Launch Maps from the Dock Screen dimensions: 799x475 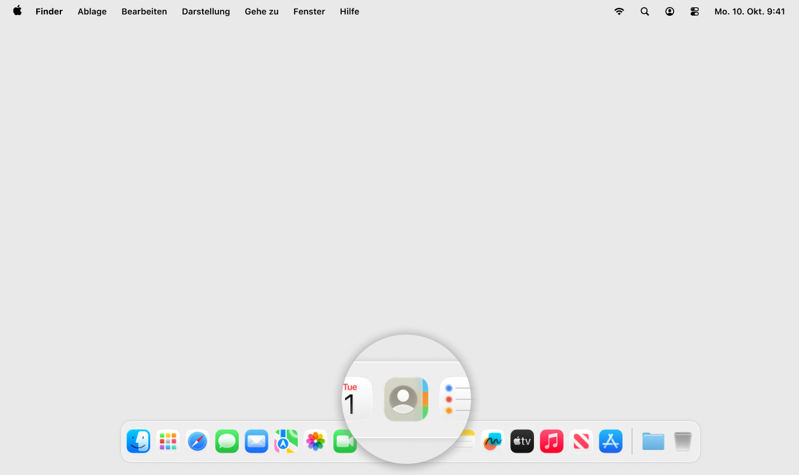tap(286, 442)
